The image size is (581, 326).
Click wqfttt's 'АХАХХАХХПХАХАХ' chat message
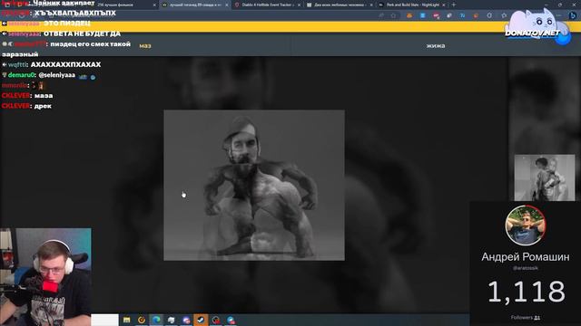click(x=65, y=64)
